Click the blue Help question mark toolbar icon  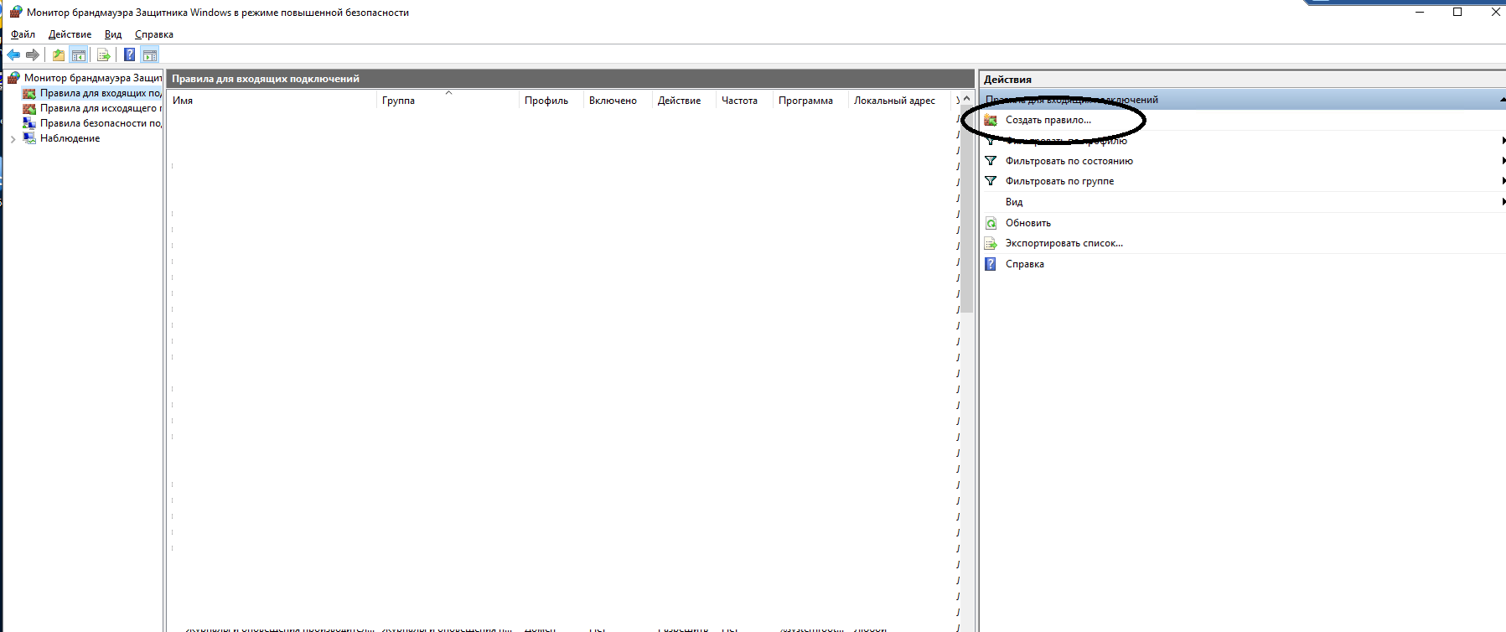pyautogui.click(x=129, y=55)
